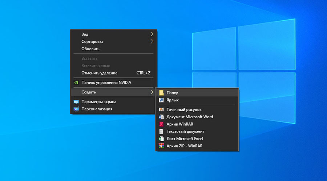Click the greyed-out Вставить entry
Image resolution: width=327 pixels, height=181 pixels.
[113, 58]
